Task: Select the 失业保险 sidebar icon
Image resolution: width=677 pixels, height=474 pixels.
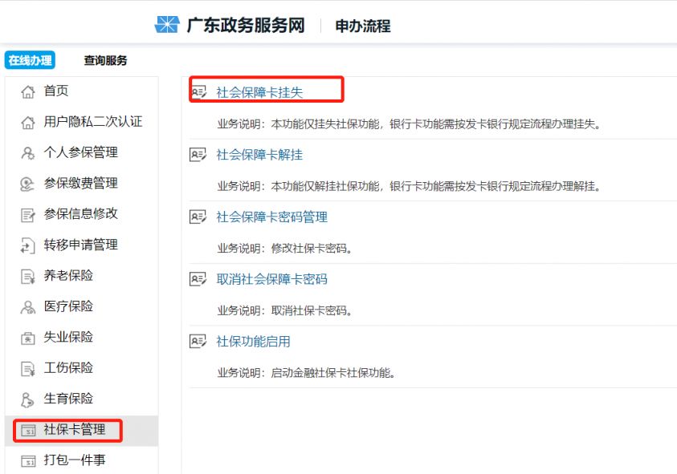Action: (x=26, y=337)
